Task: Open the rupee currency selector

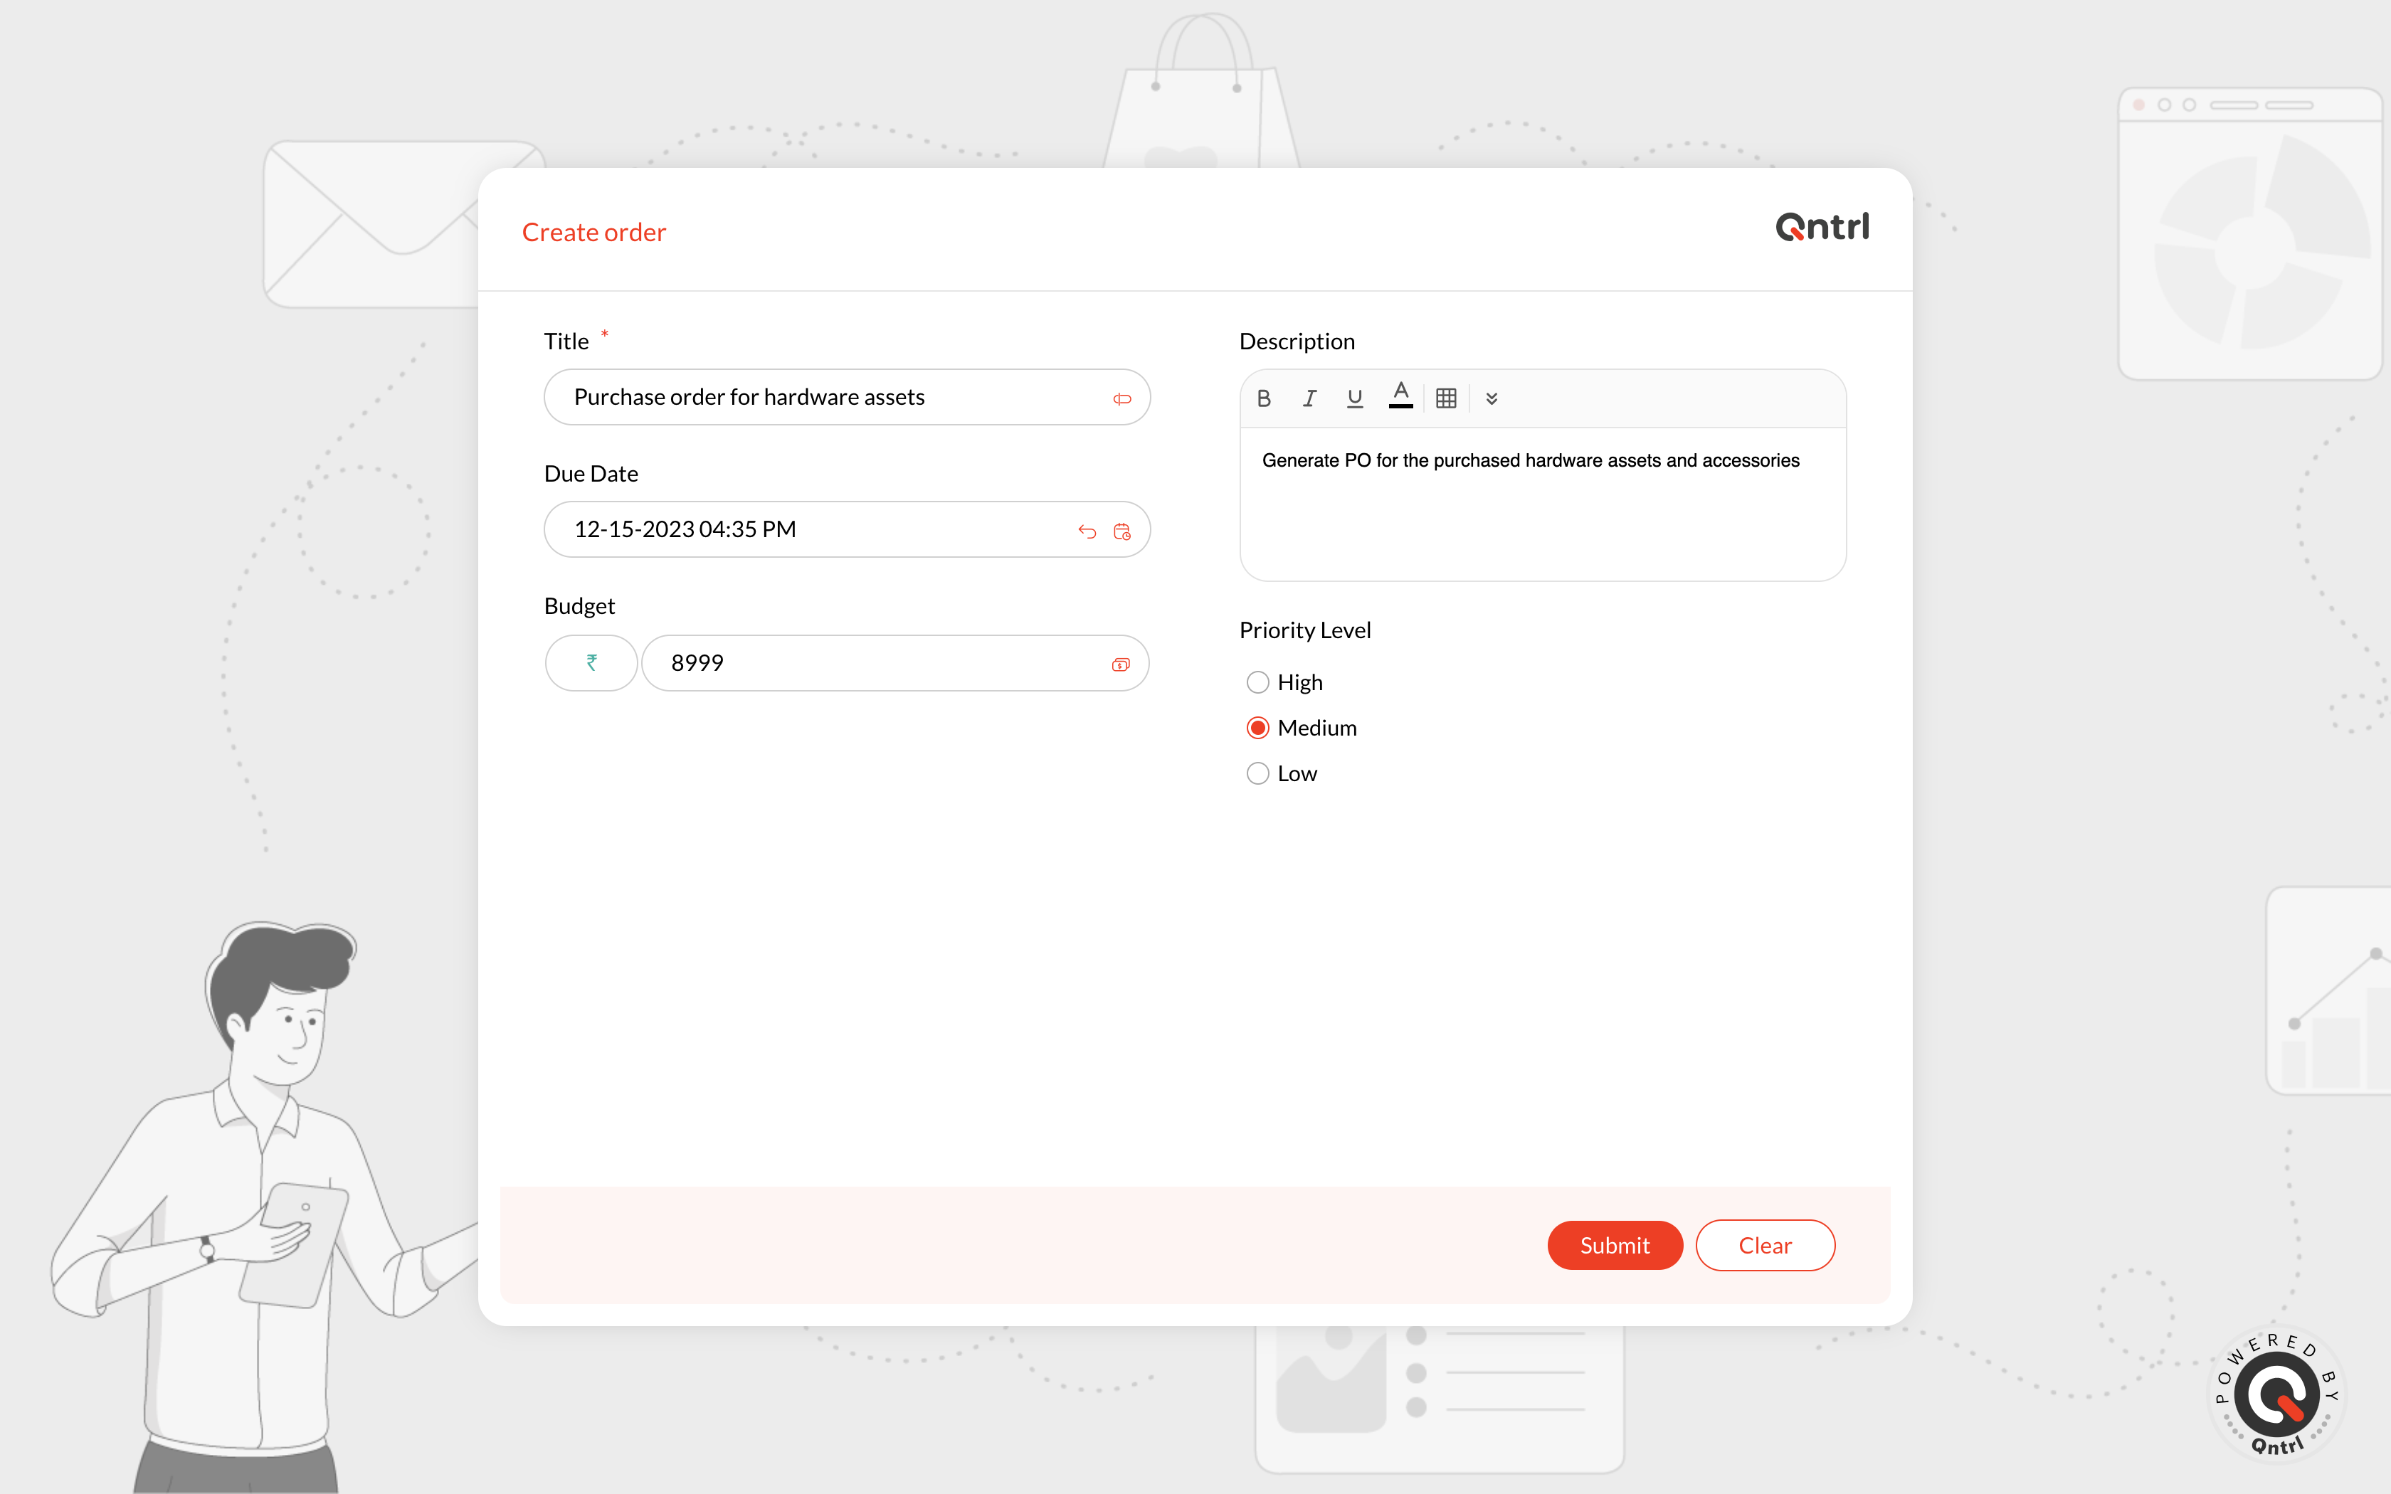Action: tap(591, 663)
